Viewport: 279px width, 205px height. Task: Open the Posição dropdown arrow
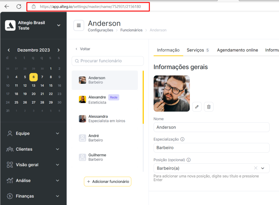tap(263, 168)
